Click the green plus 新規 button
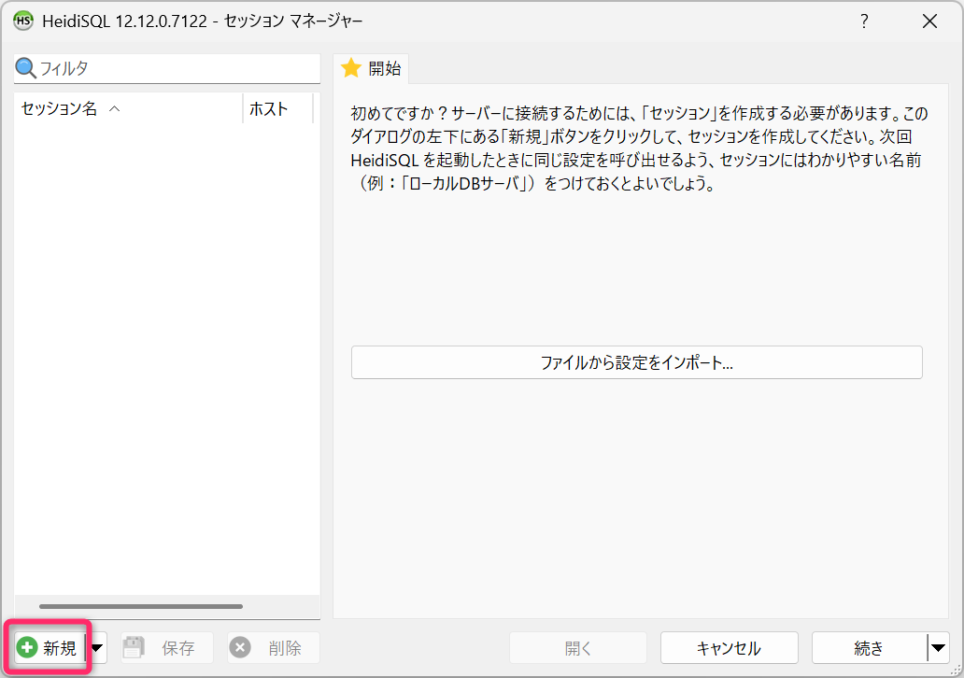The height and width of the screenshot is (678, 964). [x=50, y=648]
